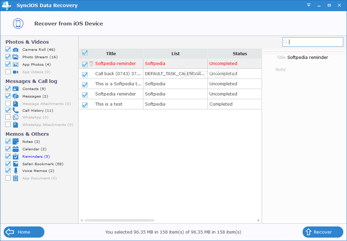This screenshot has width=347, height=241.
Task: Click the Reminders checklist icon
Action: point(16,156)
